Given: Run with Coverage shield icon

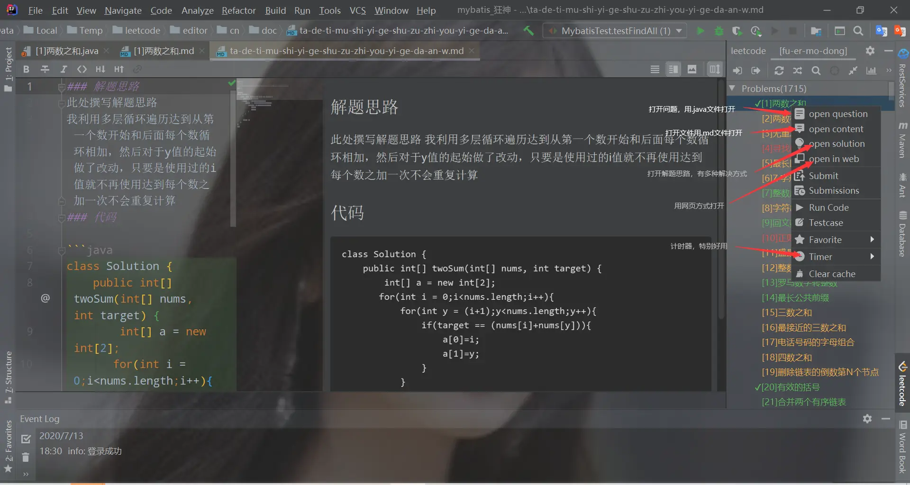Looking at the screenshot, I should pyautogui.click(x=737, y=31).
